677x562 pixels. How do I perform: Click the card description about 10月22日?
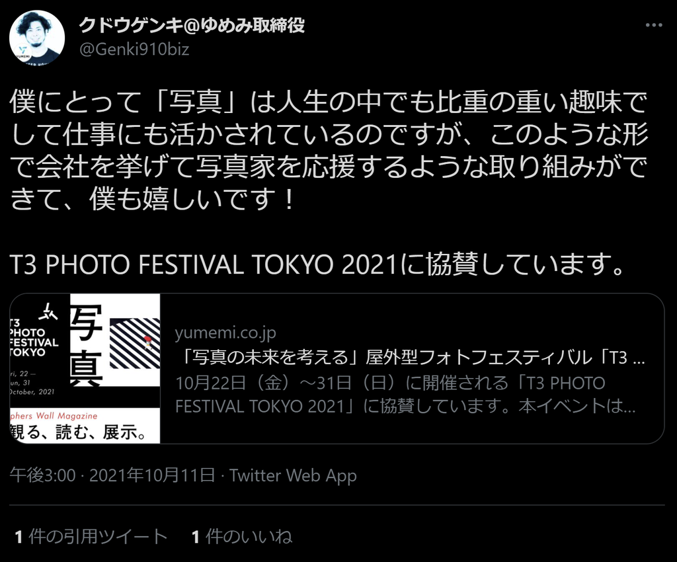coord(405,395)
